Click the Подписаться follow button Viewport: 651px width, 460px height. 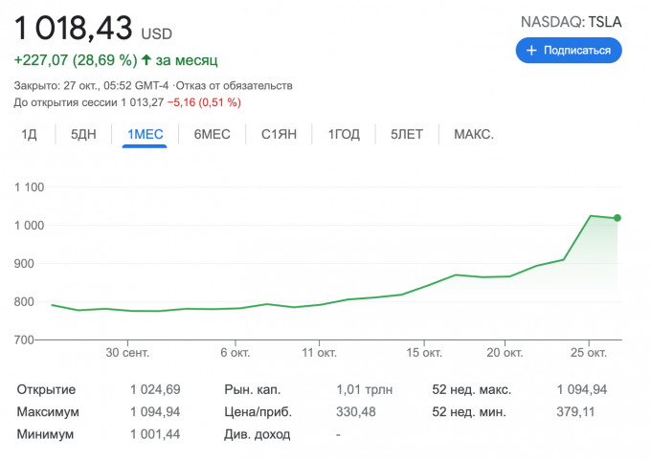point(569,51)
